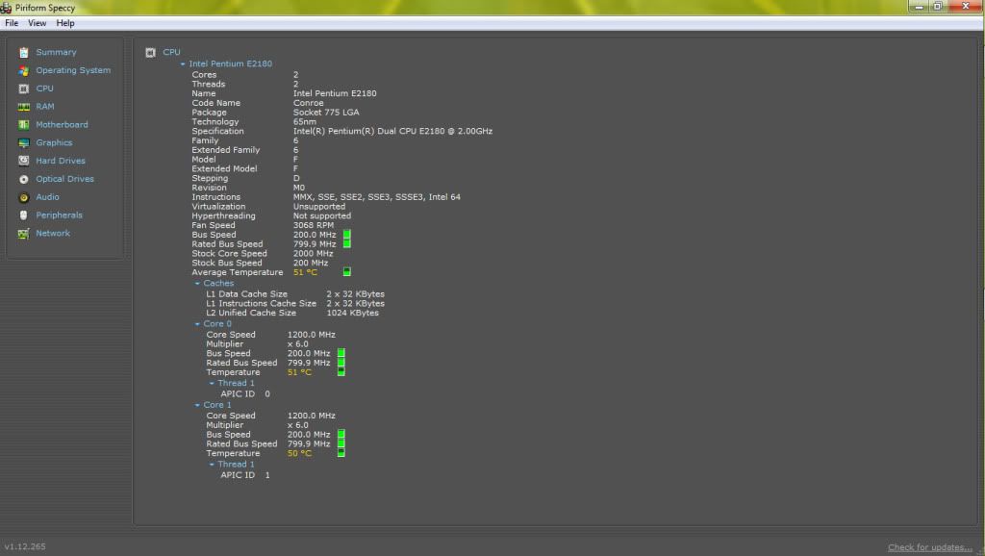Click the Motherboard icon in sidebar
Image resolution: width=985 pixels, height=556 pixels.
24,125
